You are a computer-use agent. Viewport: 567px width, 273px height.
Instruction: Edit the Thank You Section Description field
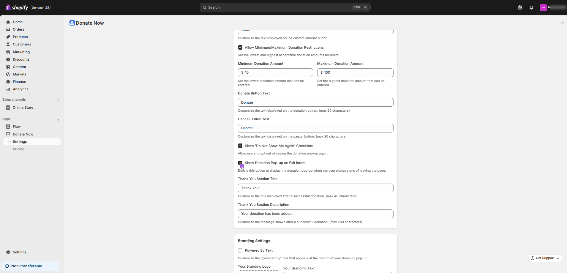(x=316, y=214)
